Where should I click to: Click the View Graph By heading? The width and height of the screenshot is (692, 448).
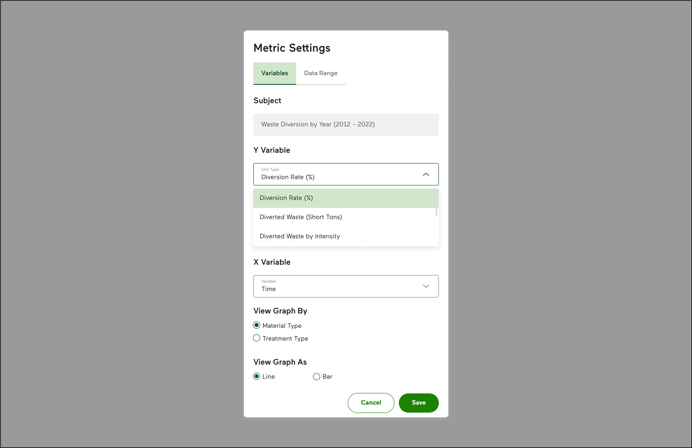pos(280,311)
